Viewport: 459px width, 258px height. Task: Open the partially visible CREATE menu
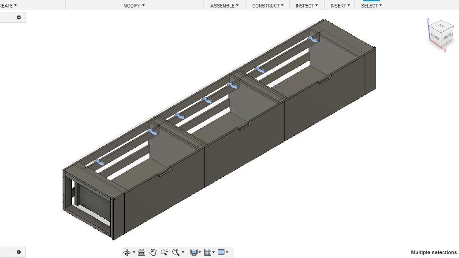[x=8, y=6]
